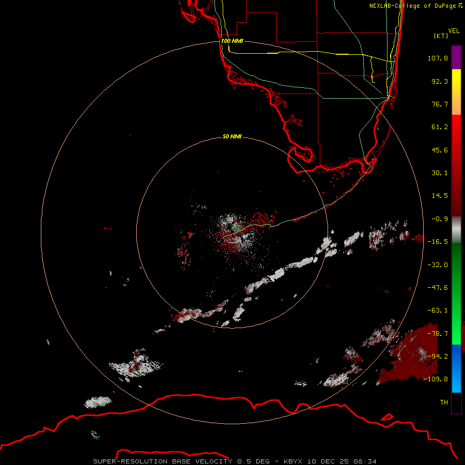The width and height of the screenshot is (465, 465).
Task: Click the 30.1 scale value
Action: [440, 173]
